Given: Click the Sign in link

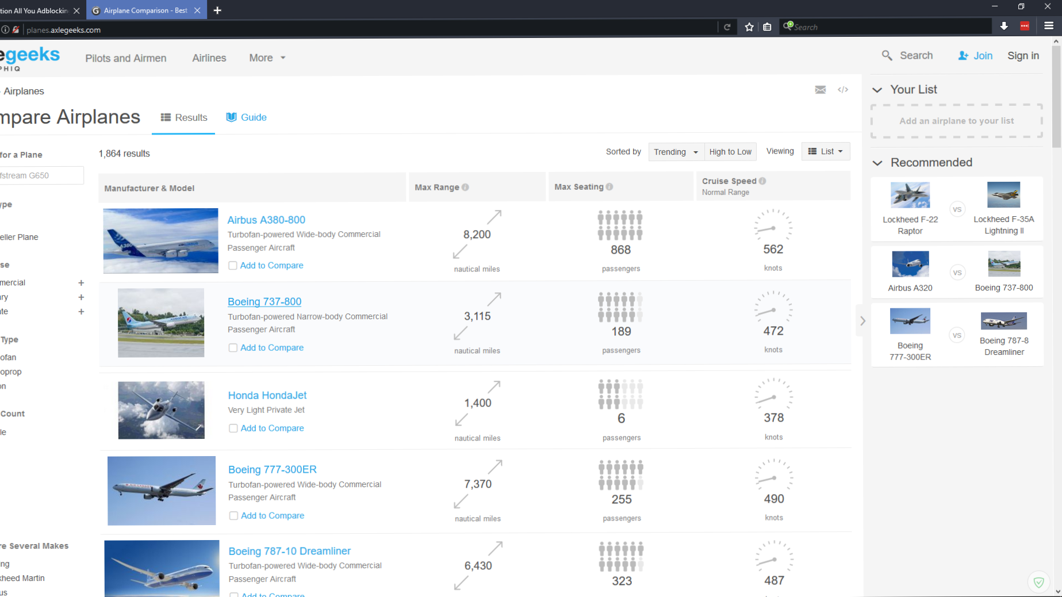Looking at the screenshot, I should (x=1023, y=56).
